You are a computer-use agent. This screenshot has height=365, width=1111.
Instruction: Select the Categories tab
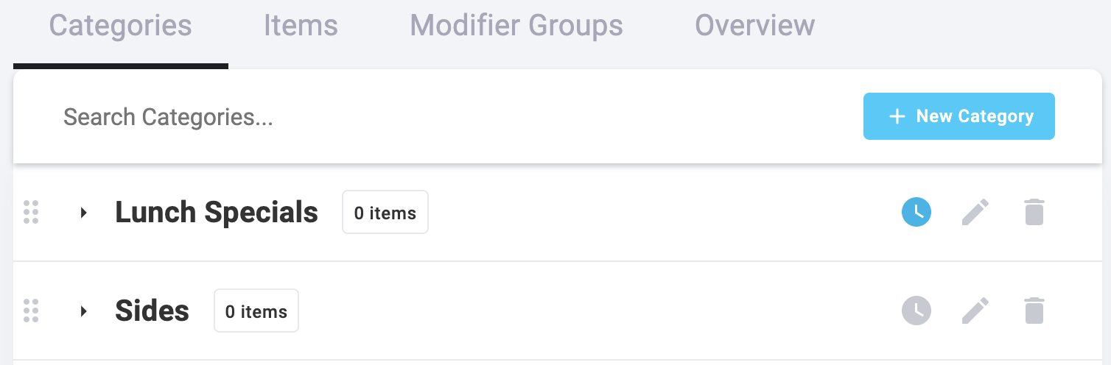tap(120, 26)
